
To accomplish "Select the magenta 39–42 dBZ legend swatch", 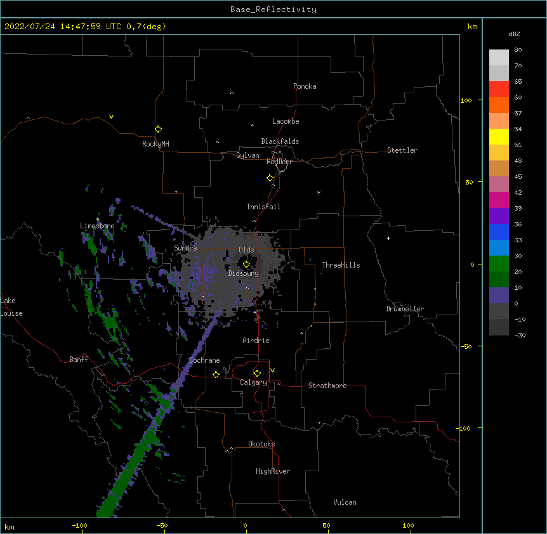I will click(499, 200).
